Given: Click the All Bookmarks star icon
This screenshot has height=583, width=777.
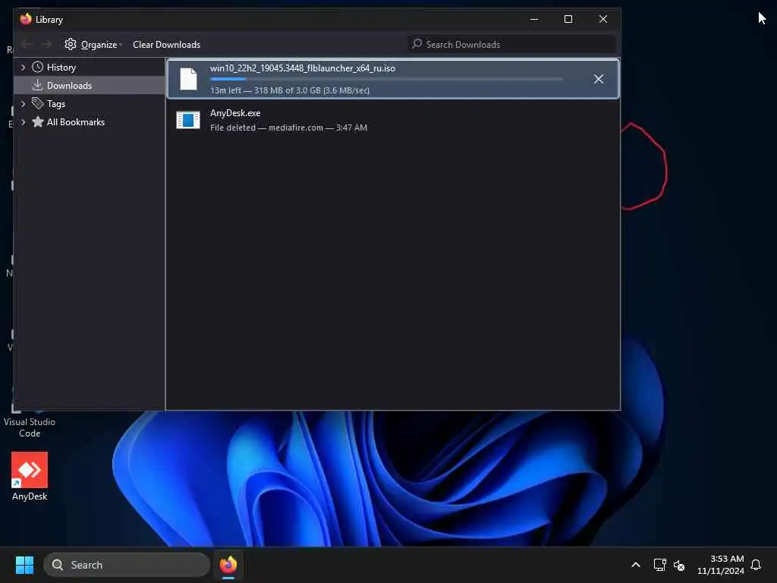Looking at the screenshot, I should tap(37, 121).
